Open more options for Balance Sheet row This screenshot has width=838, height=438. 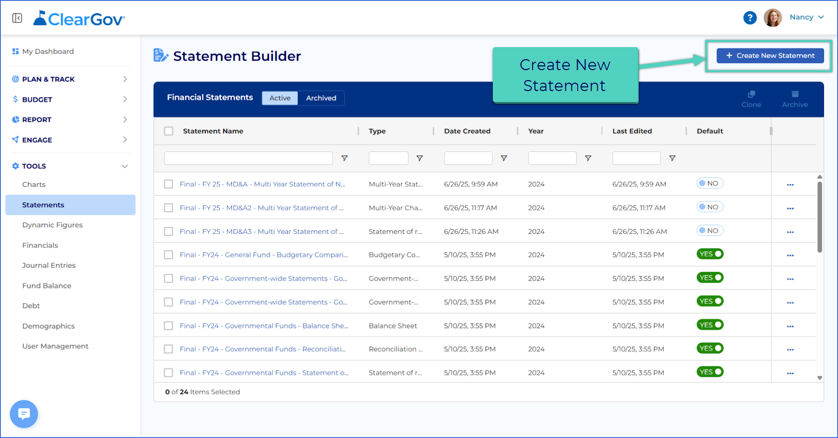click(790, 326)
